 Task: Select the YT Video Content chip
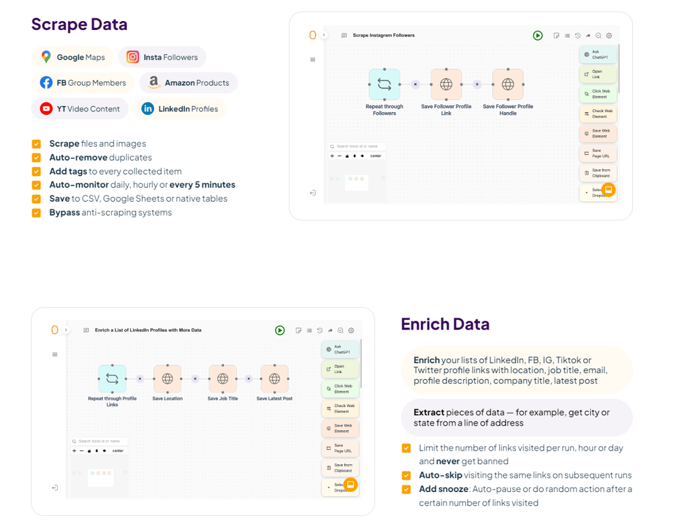pos(80,109)
